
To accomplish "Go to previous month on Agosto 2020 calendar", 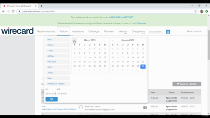I will coord(113,40).
